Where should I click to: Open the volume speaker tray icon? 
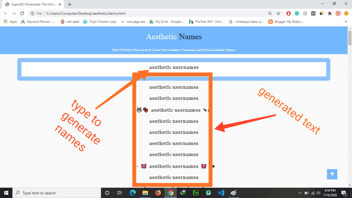pos(319,193)
